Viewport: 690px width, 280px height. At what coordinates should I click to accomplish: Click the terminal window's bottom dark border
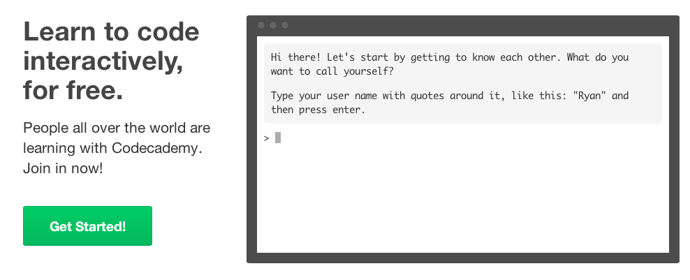462,258
